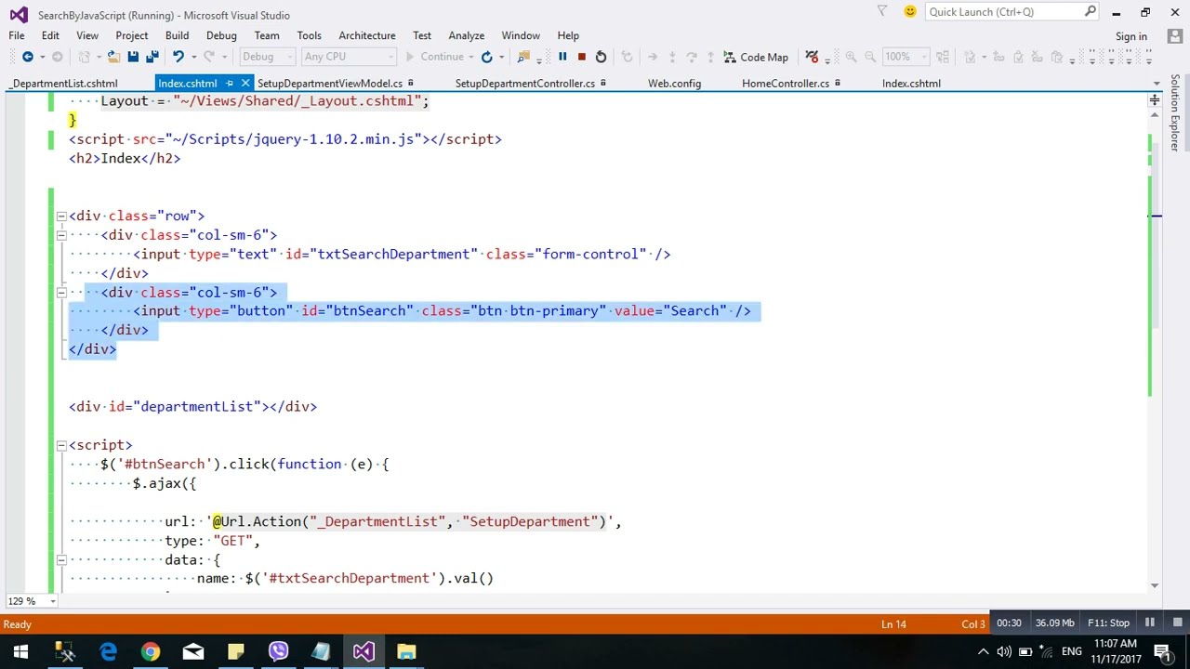Open the Help menu
Image resolution: width=1190 pixels, height=669 pixels.
point(568,35)
